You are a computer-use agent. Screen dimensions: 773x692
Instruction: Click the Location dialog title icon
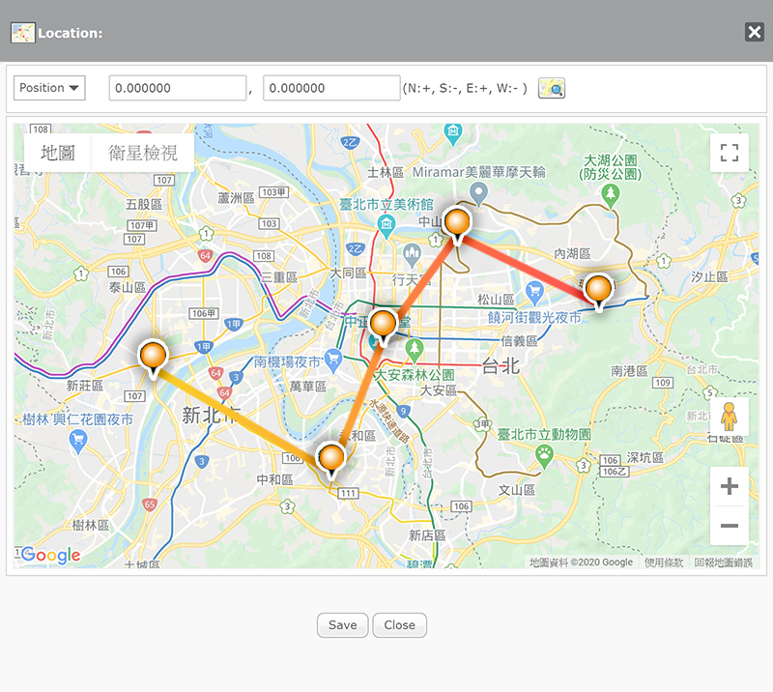(22, 33)
